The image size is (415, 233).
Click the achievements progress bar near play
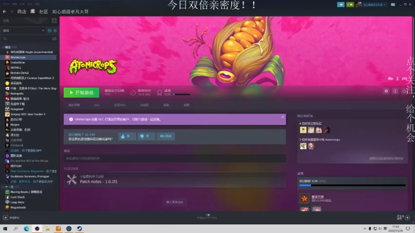coord(182,94)
